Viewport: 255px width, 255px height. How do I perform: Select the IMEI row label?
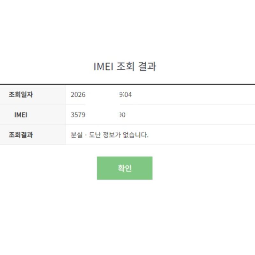pyautogui.click(x=21, y=115)
